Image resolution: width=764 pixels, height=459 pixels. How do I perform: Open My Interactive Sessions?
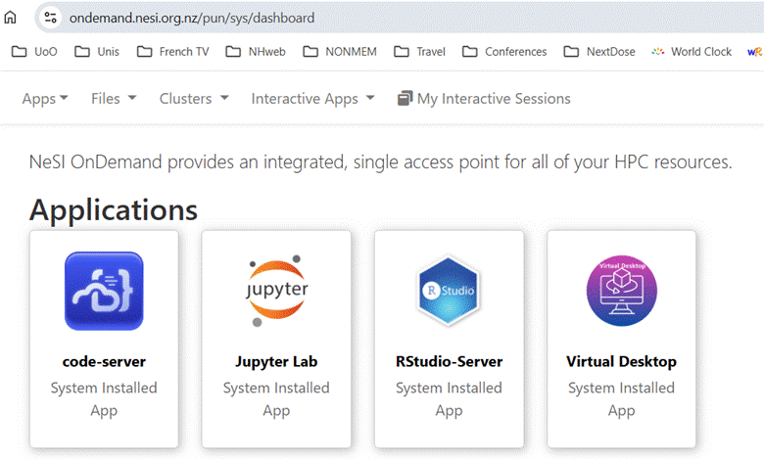tap(484, 99)
